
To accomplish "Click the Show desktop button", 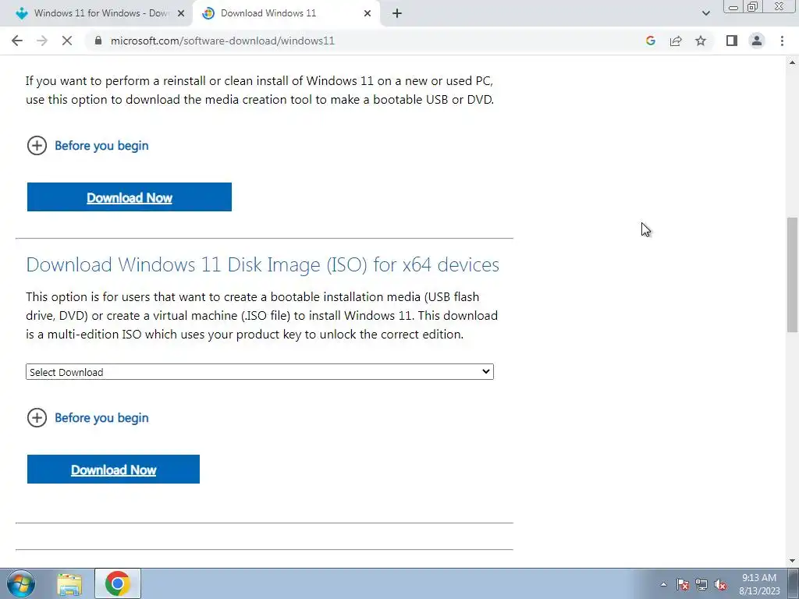I will [x=794, y=583].
